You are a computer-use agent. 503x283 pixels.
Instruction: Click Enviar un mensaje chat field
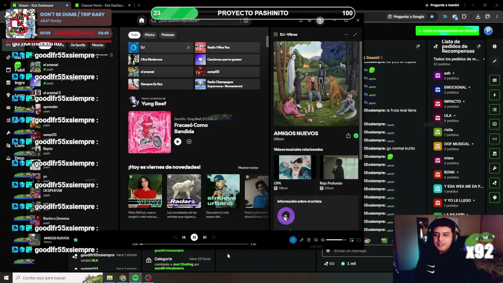[357, 251]
